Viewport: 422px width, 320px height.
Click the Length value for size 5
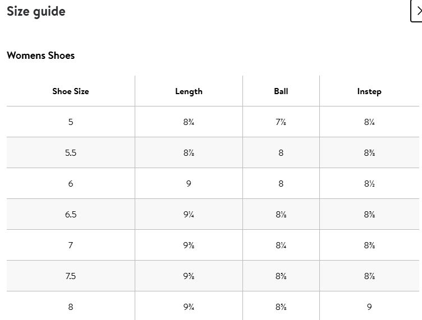pos(189,122)
